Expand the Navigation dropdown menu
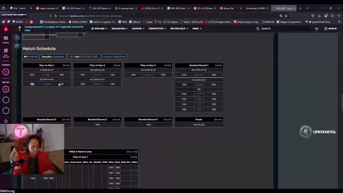343x193 pixels. [120, 28]
